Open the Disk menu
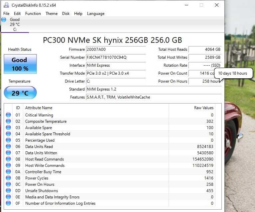The height and width of the screenshot is (212, 255). coord(66,14)
